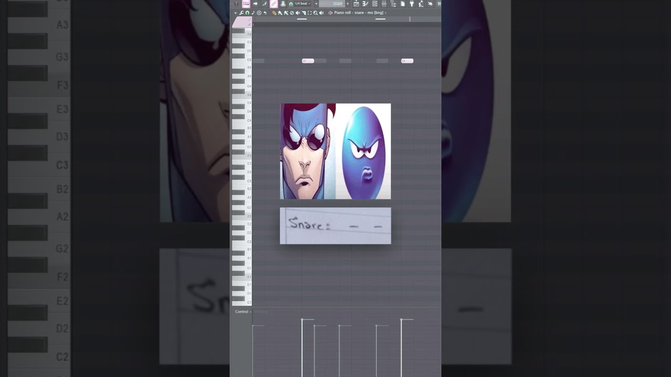Open the Control event editor dropdown

coord(243,312)
